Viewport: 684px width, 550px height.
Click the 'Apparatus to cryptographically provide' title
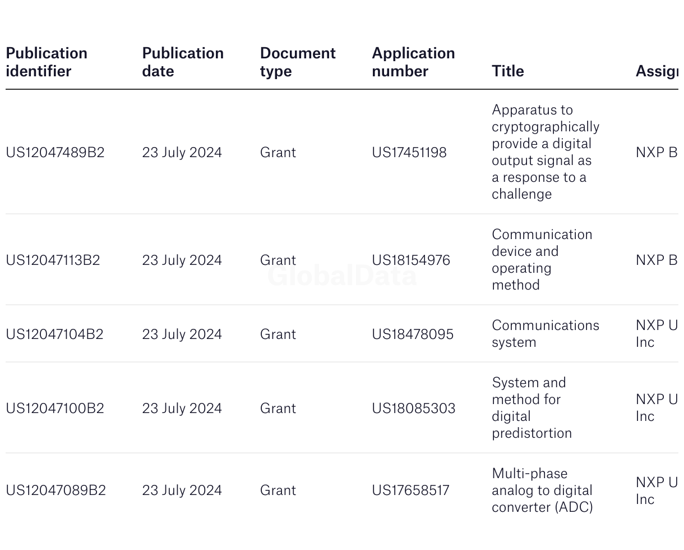point(545,152)
